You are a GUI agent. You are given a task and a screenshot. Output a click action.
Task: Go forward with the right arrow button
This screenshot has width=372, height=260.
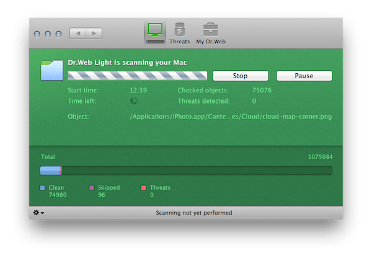[x=94, y=34]
